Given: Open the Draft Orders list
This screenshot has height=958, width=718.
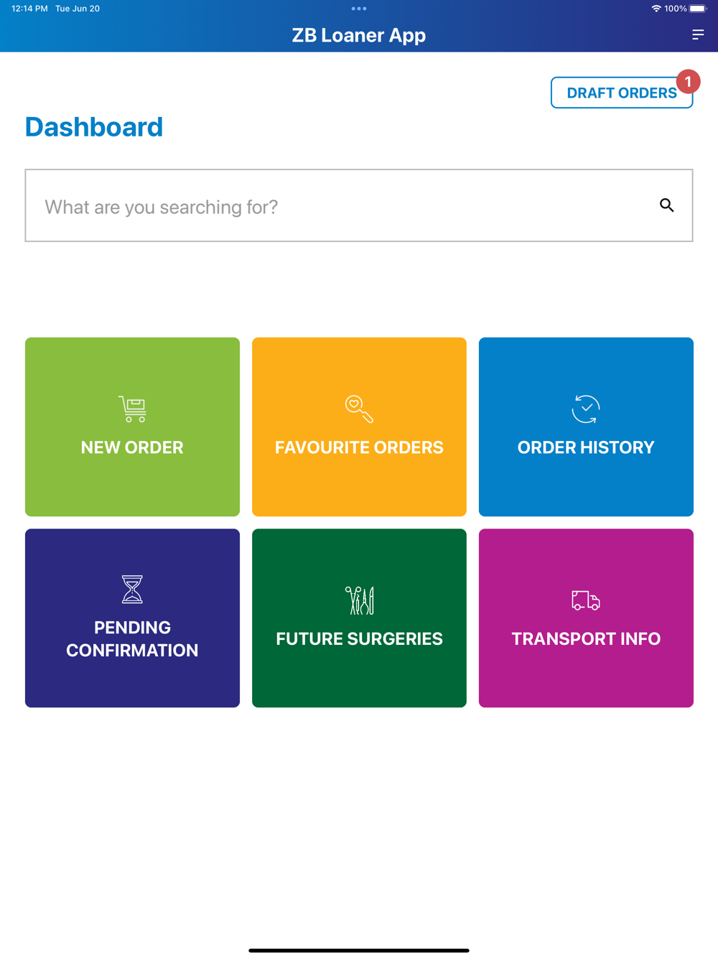Looking at the screenshot, I should point(620,93).
